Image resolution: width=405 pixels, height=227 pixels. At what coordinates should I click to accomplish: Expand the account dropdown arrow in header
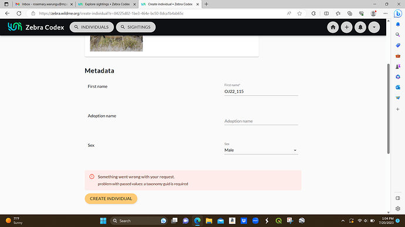tap(374, 27)
